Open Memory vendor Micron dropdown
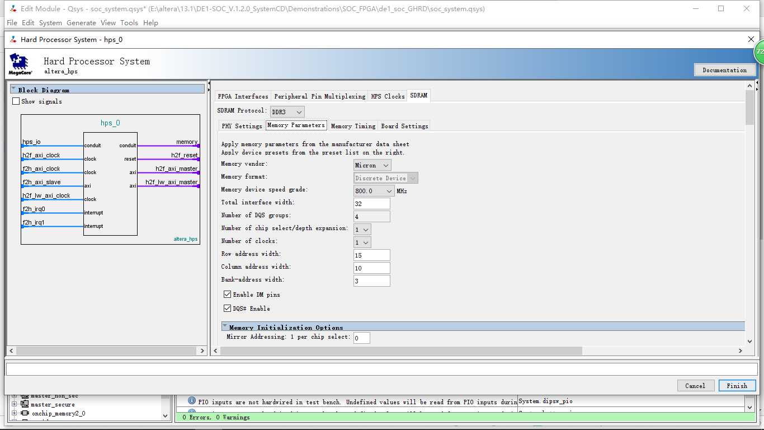764x430 pixels. pos(372,165)
